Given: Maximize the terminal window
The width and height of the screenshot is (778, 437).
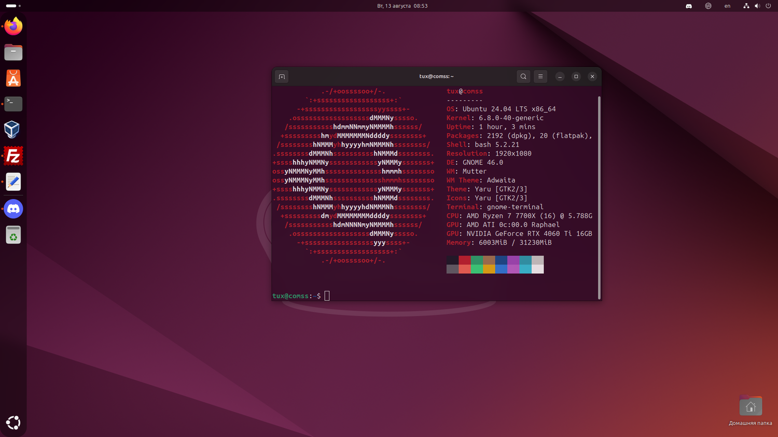Looking at the screenshot, I should pos(576,77).
